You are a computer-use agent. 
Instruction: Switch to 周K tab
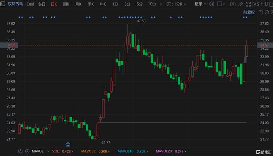tap(66, 4)
